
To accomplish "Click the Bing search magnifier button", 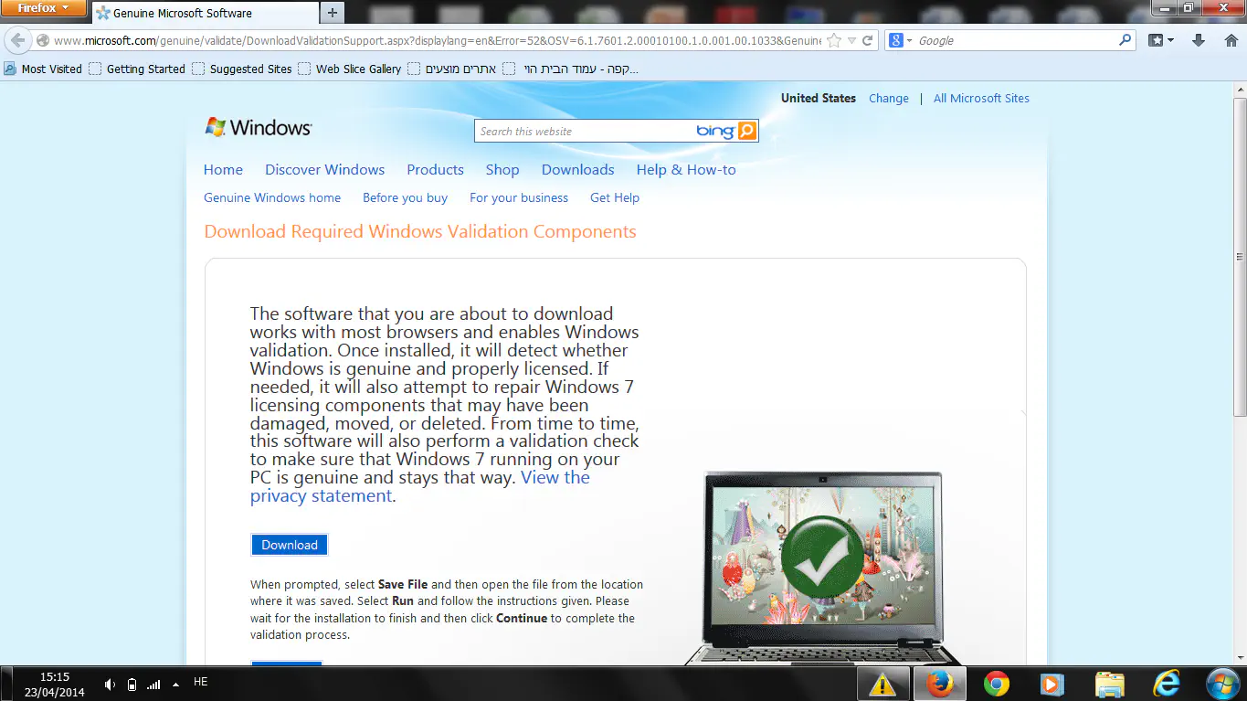I will coord(747,131).
